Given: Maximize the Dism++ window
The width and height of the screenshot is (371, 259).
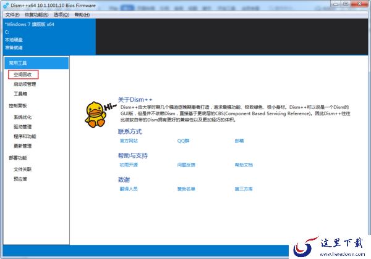Looking at the screenshot, I should (346, 4).
